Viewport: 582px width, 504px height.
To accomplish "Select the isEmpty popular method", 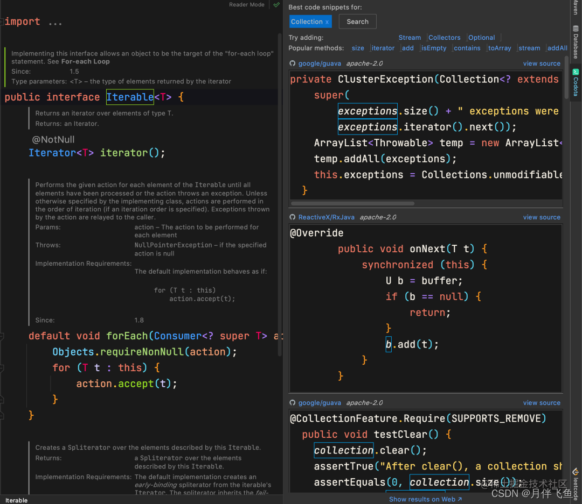I will click(433, 48).
